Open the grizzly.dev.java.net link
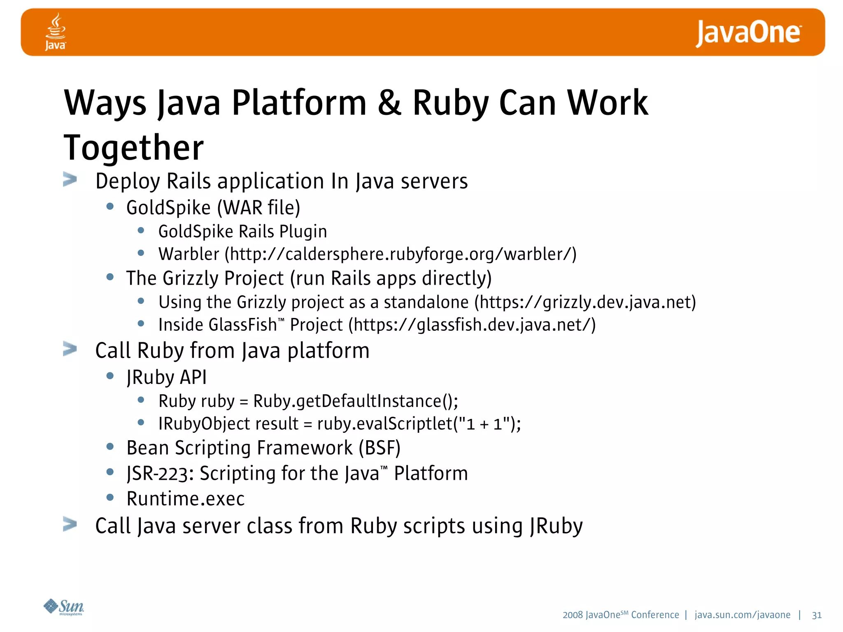Image resolution: width=843 pixels, height=632 pixels. click(585, 302)
